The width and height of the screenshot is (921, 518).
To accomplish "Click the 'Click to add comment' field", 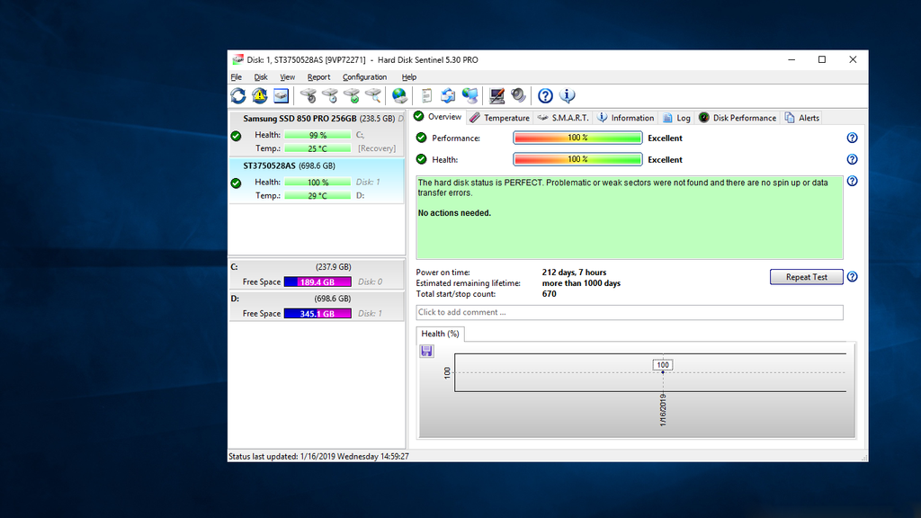I will [x=630, y=312].
